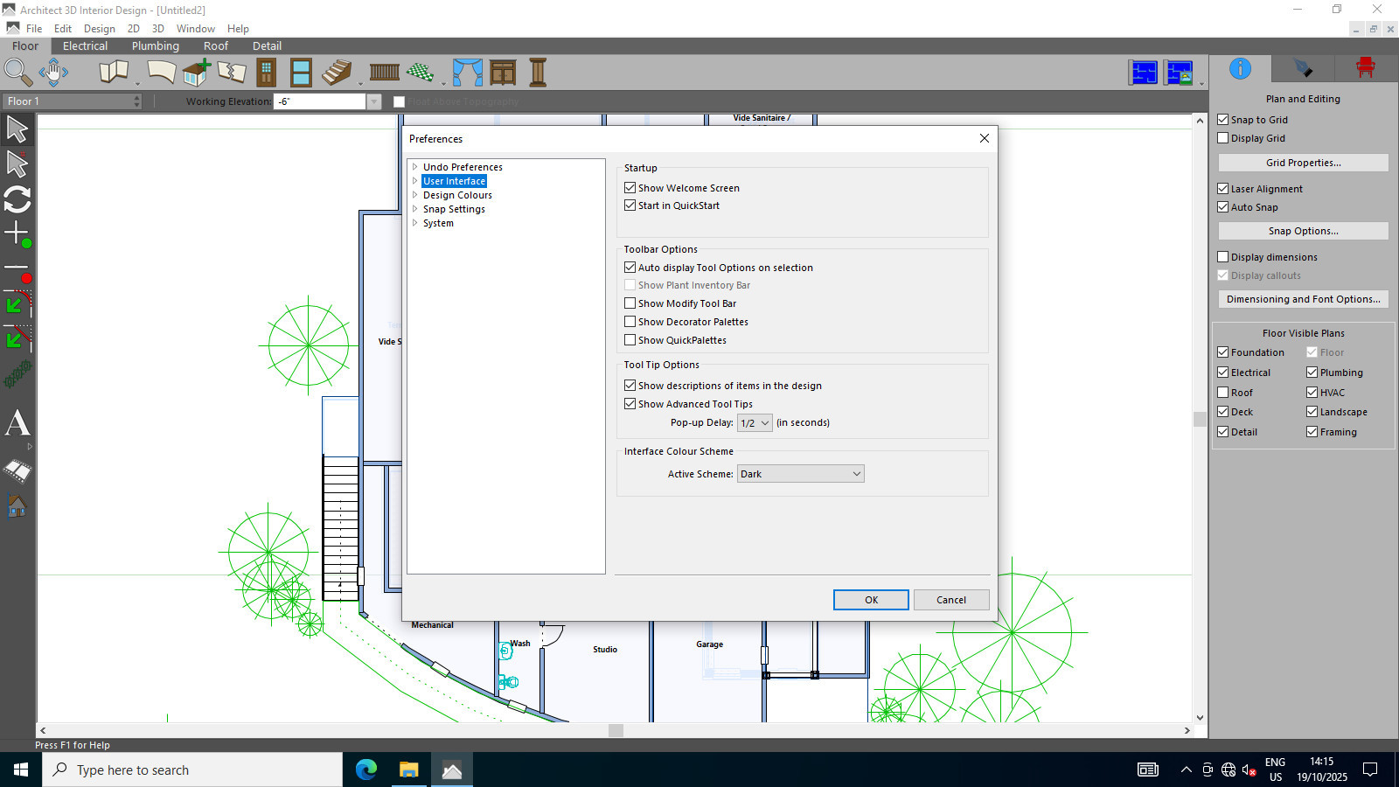Click the rotate arrows tool in sidebar
This screenshot has width=1399, height=787.
17,199
